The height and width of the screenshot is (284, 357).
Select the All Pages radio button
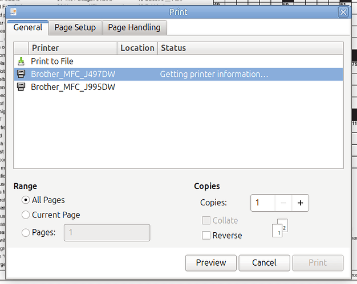pyautogui.click(x=26, y=200)
